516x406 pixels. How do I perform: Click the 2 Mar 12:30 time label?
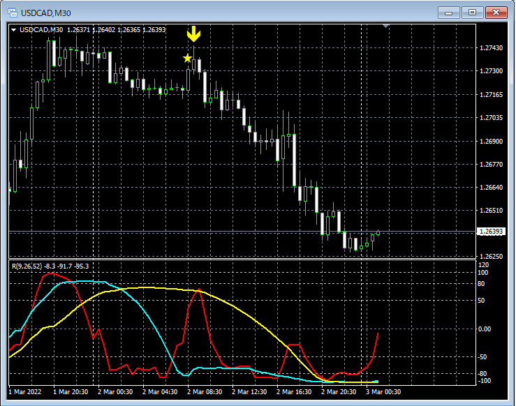[x=249, y=392]
